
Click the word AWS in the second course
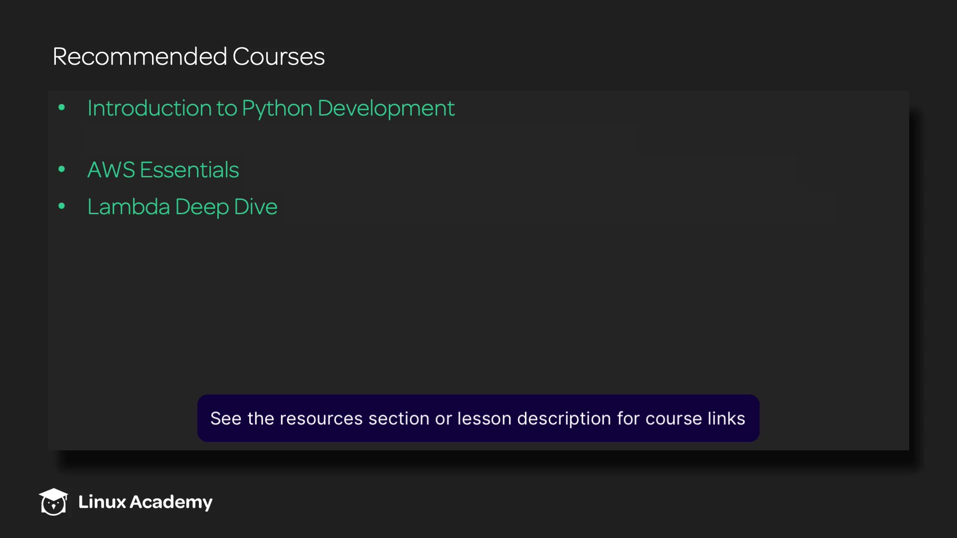(111, 170)
